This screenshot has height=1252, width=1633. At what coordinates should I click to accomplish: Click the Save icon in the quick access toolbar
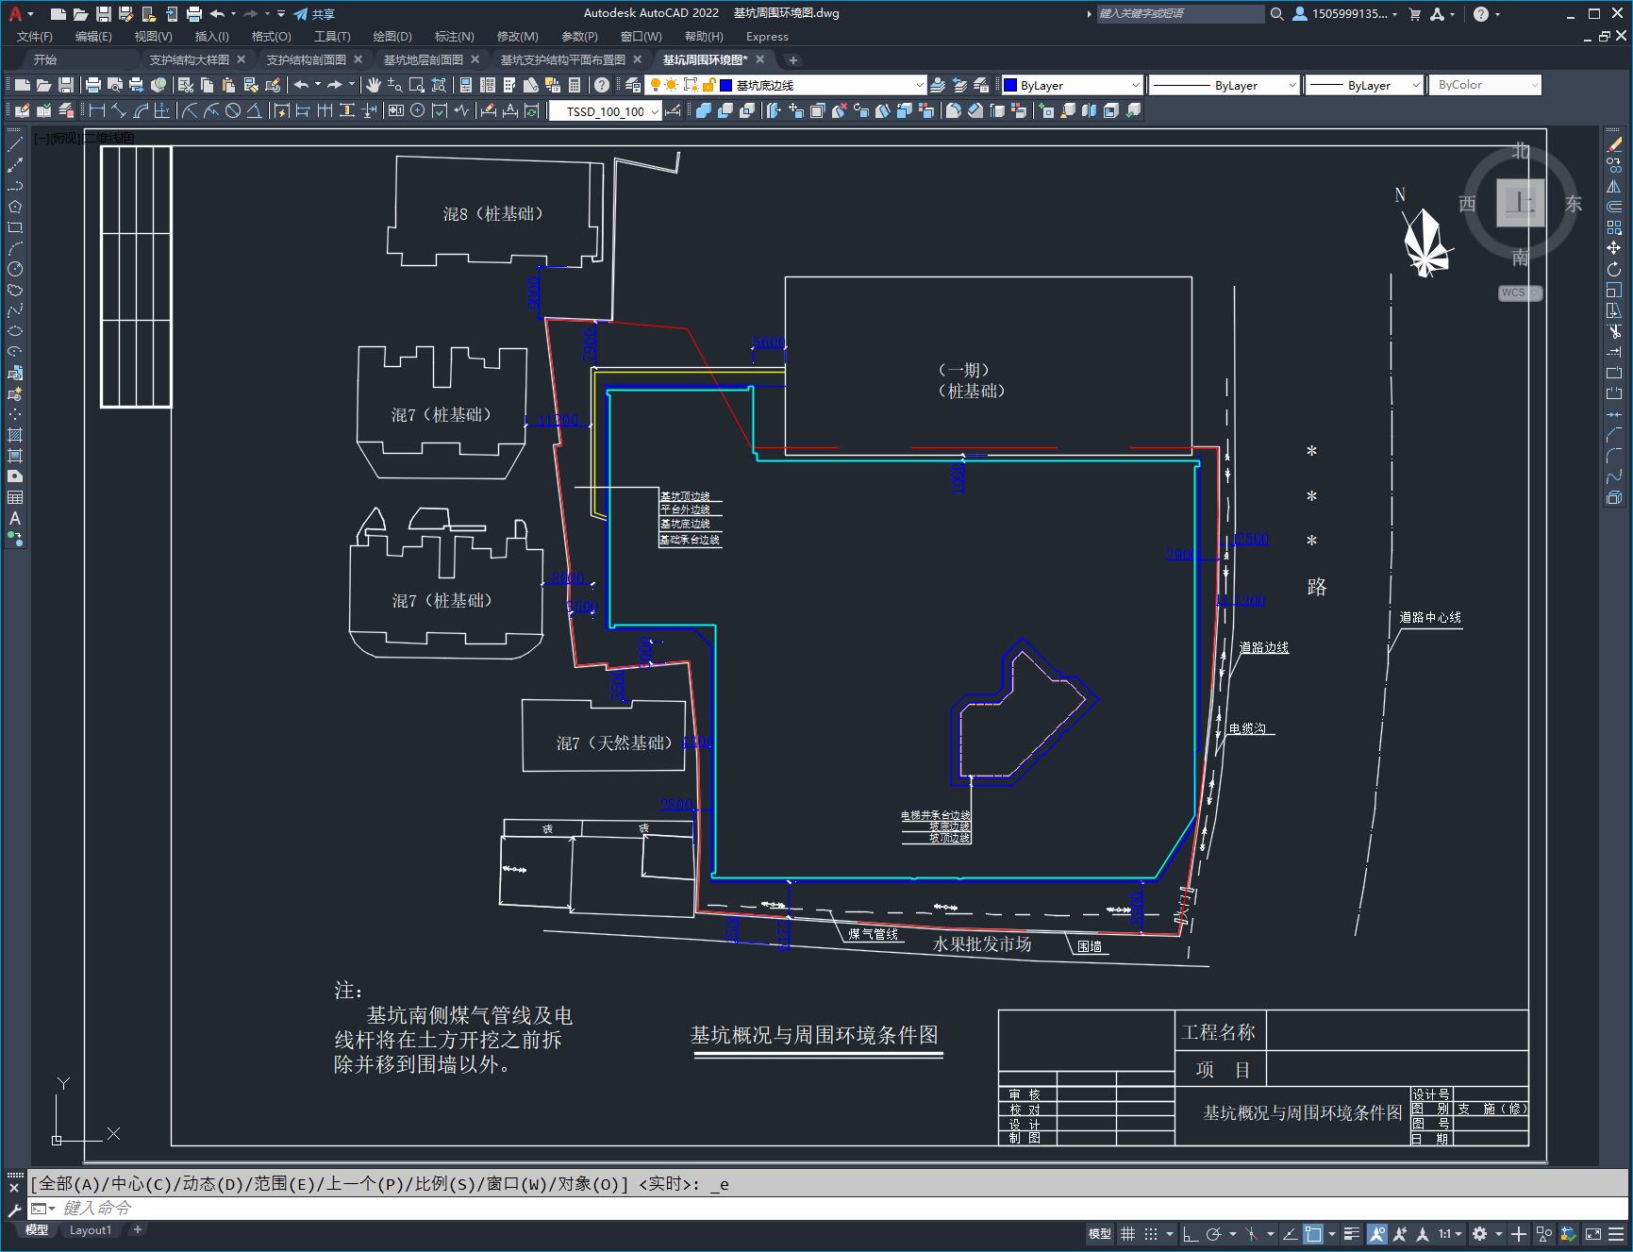coord(104,14)
